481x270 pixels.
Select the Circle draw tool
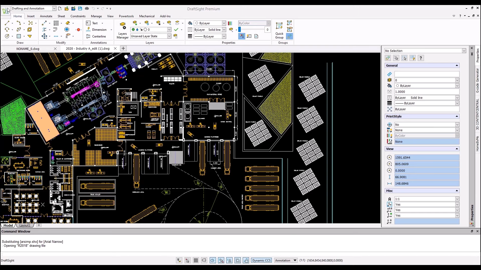pos(7,36)
